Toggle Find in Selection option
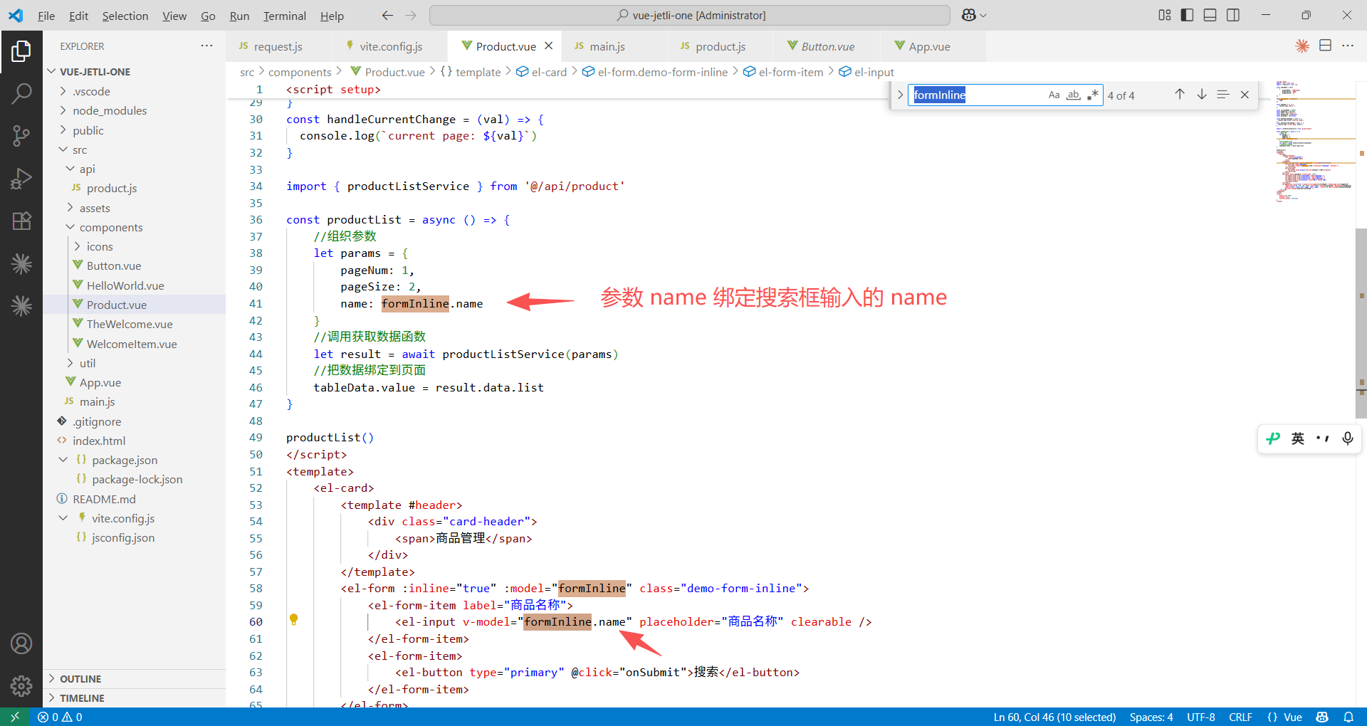 (1223, 95)
